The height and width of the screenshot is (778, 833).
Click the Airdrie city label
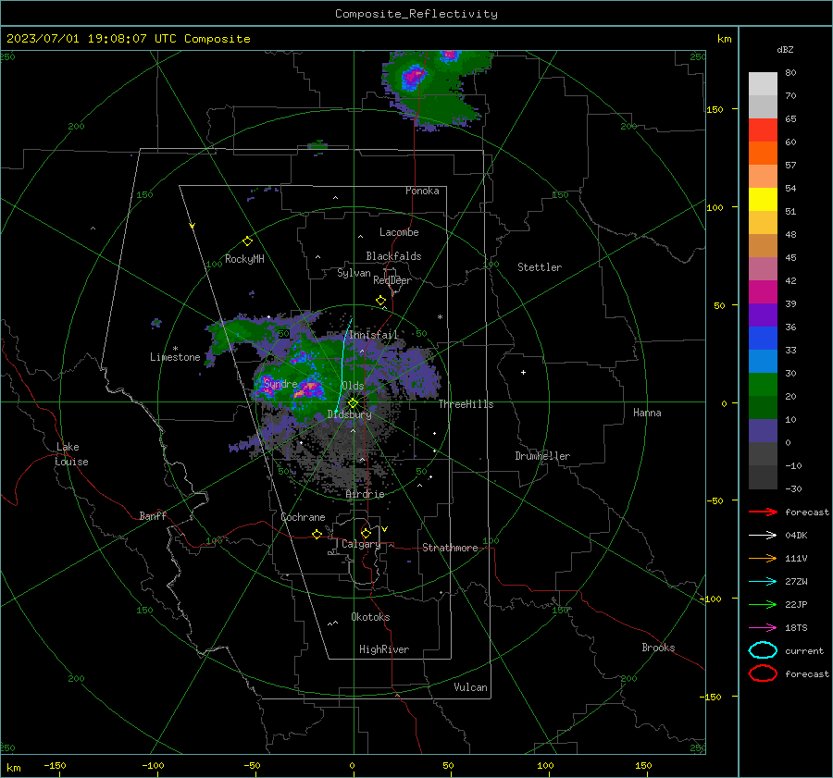tap(365, 494)
